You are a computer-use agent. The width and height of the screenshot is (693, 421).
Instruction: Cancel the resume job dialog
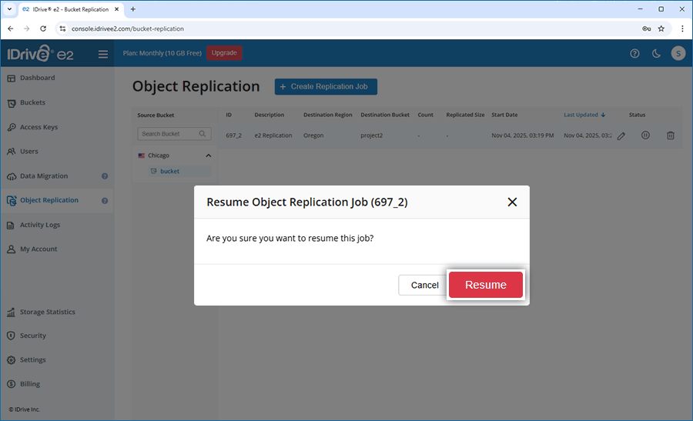coord(423,285)
